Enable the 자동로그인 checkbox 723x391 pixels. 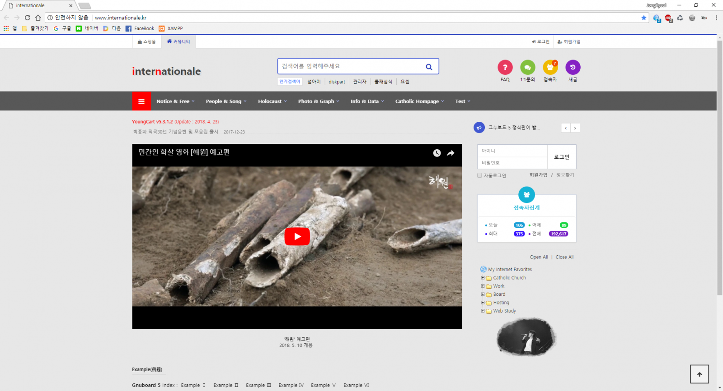point(480,175)
